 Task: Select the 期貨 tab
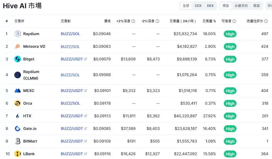[256, 5]
